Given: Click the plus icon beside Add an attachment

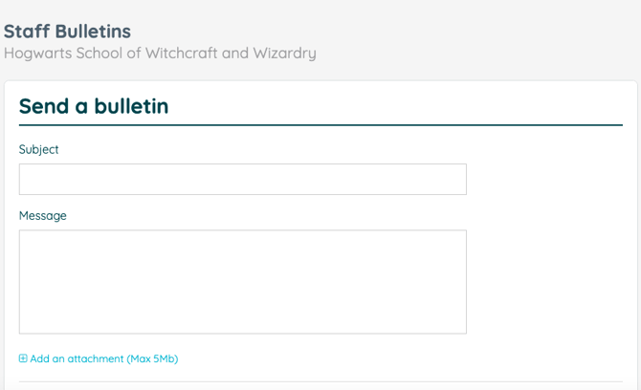Looking at the screenshot, I should (23, 358).
